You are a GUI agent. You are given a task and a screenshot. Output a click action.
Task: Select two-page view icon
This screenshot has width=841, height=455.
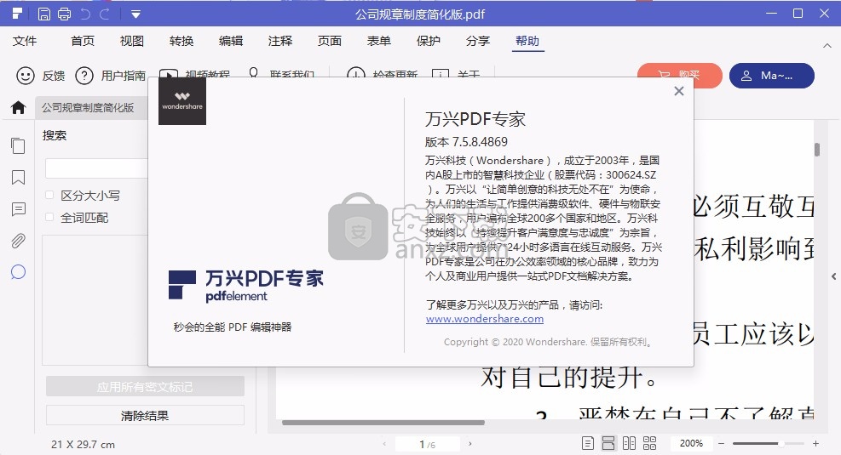(629, 443)
